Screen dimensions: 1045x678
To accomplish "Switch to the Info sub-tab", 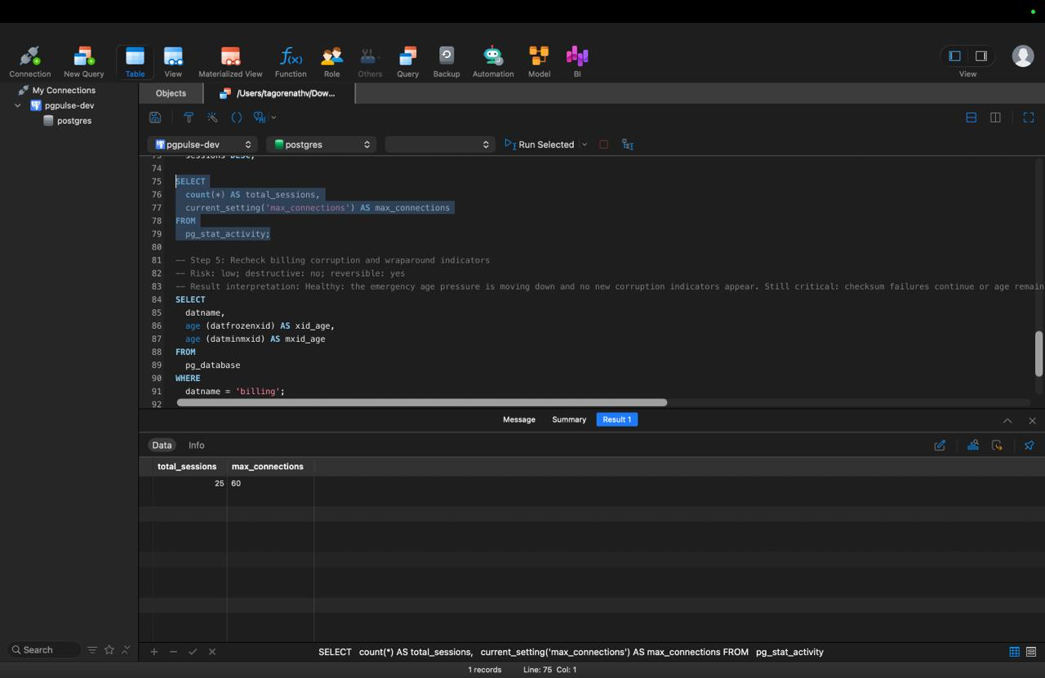I will pos(197,445).
